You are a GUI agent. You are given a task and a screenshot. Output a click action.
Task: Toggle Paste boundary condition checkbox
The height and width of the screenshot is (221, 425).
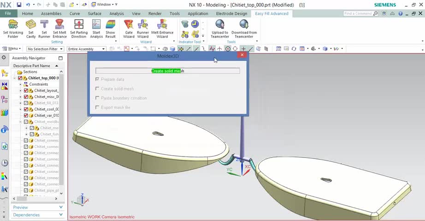[x=97, y=98]
